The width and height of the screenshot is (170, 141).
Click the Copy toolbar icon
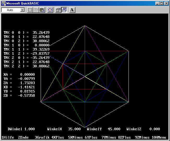tap(36, 10)
